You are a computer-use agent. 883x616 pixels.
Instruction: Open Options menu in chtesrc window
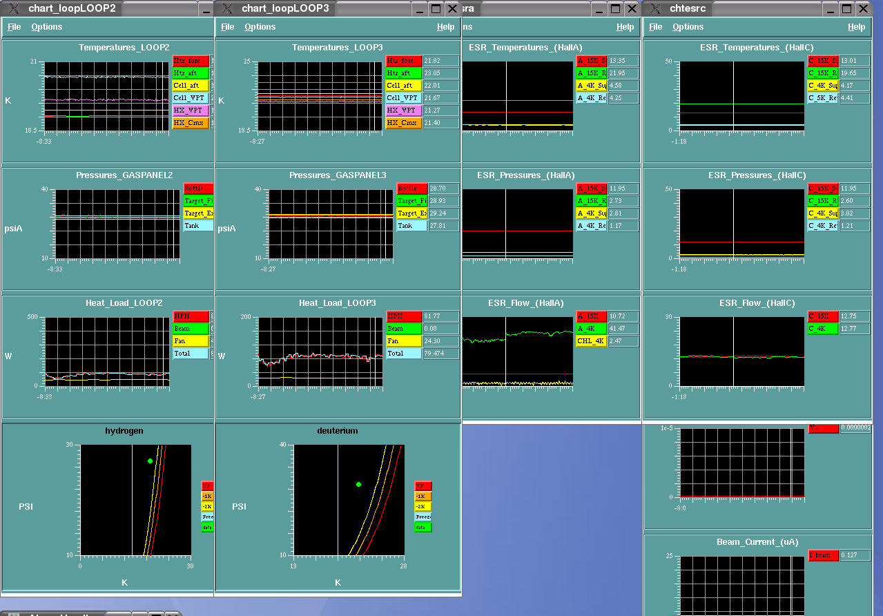(688, 27)
